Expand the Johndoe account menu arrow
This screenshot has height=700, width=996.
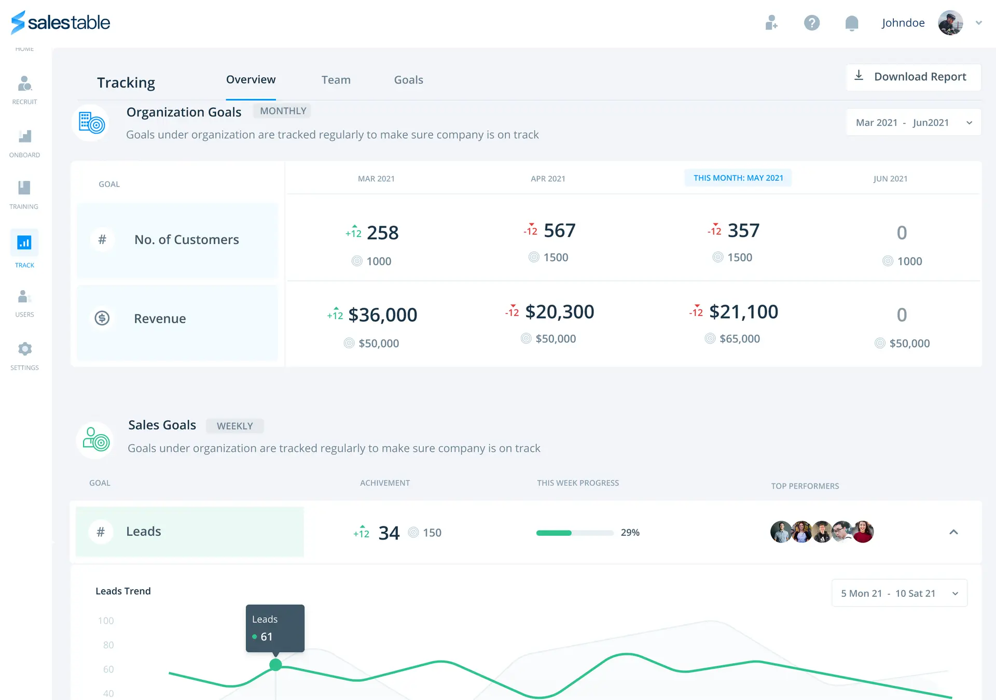[x=979, y=23]
